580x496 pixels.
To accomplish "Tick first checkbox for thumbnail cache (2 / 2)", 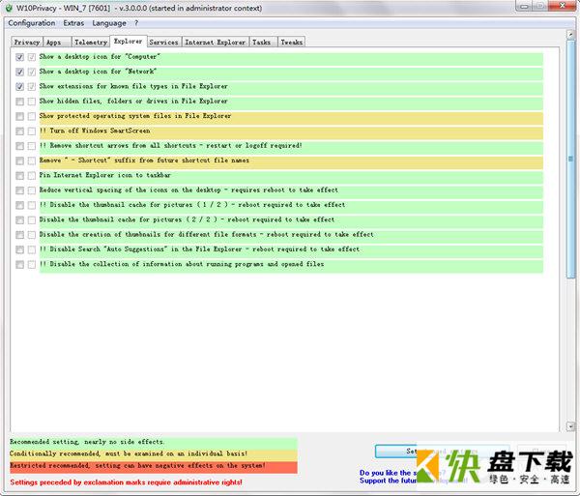I will (x=20, y=219).
